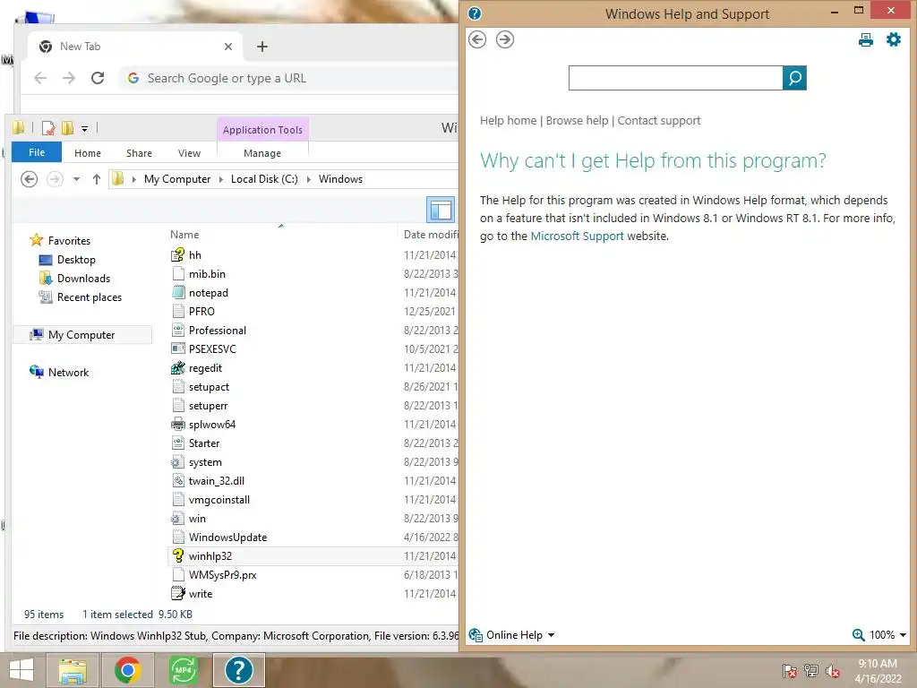Select the Application Tools contextual tab
917x688 pixels.
coord(262,130)
